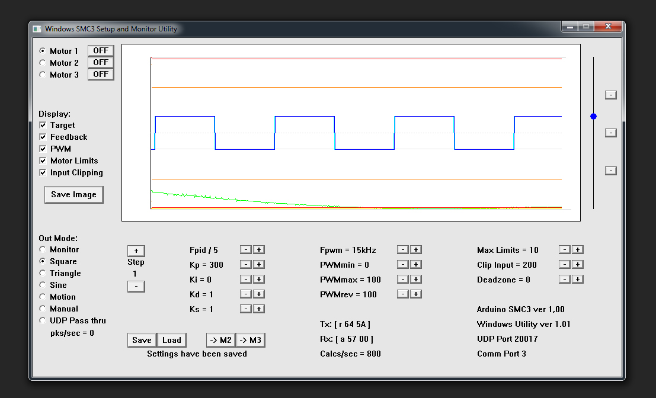
Task: Click the 'UDP Port 20017' text
Action: (x=507, y=339)
